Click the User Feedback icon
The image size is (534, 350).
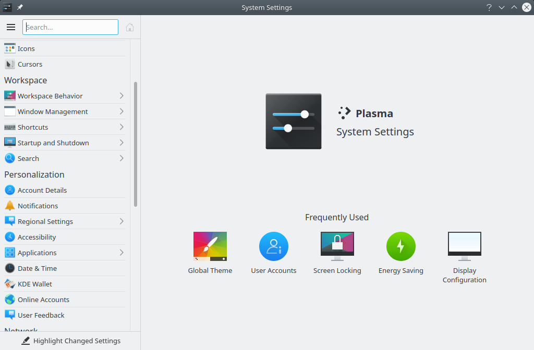[x=10, y=315]
